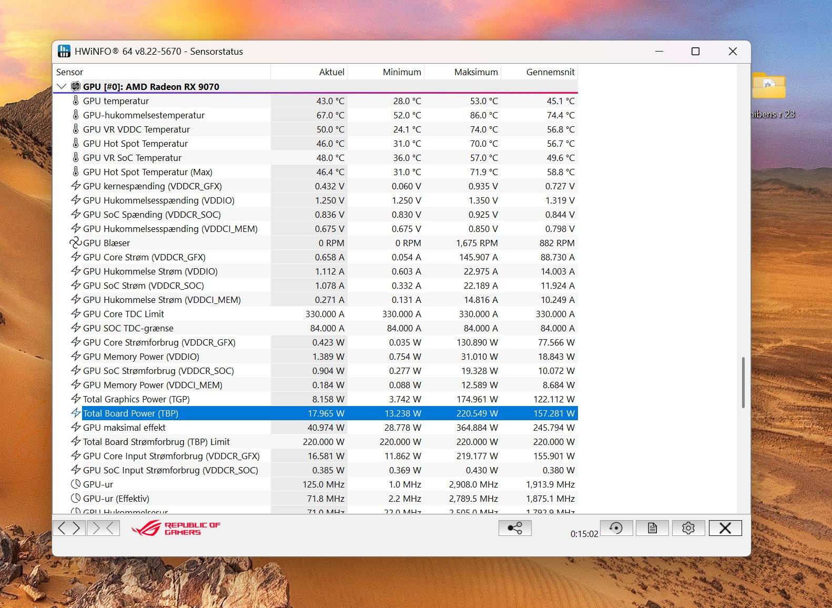Click lightning icon of GPU SoC Spænding row
This screenshot has width=832, height=608.
click(x=76, y=214)
